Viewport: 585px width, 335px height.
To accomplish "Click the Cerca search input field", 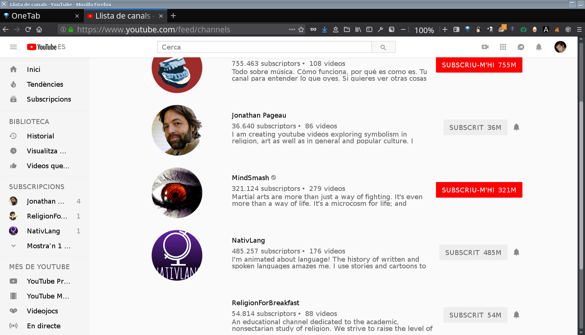I will (x=265, y=47).
